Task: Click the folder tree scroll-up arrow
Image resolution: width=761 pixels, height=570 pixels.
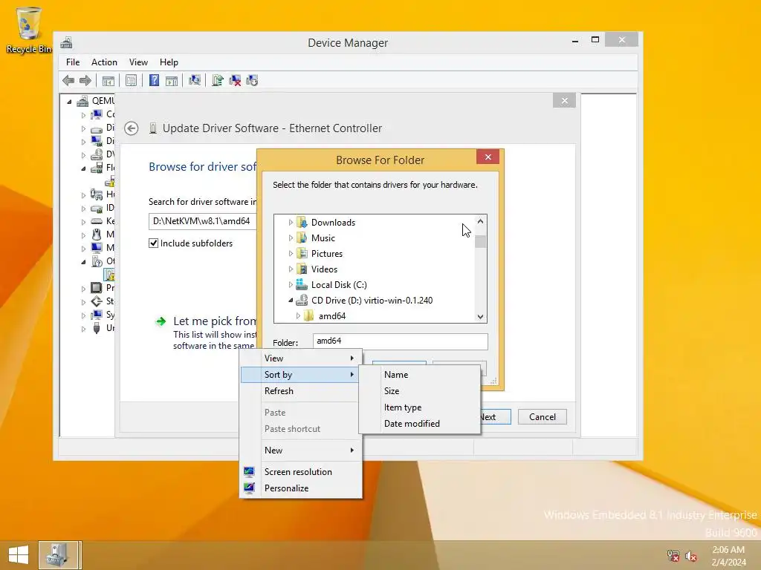Action: click(x=481, y=221)
